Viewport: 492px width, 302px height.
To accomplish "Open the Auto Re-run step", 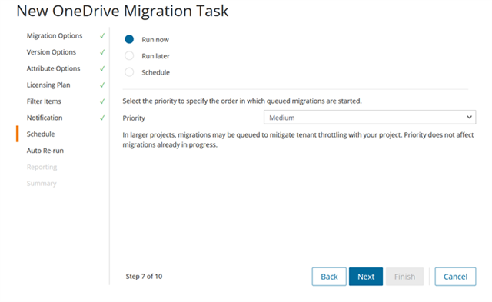I will tap(45, 151).
